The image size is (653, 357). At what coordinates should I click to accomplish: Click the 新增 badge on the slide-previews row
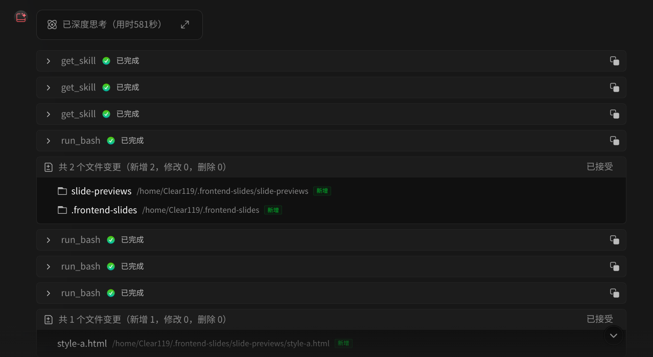coord(322,191)
